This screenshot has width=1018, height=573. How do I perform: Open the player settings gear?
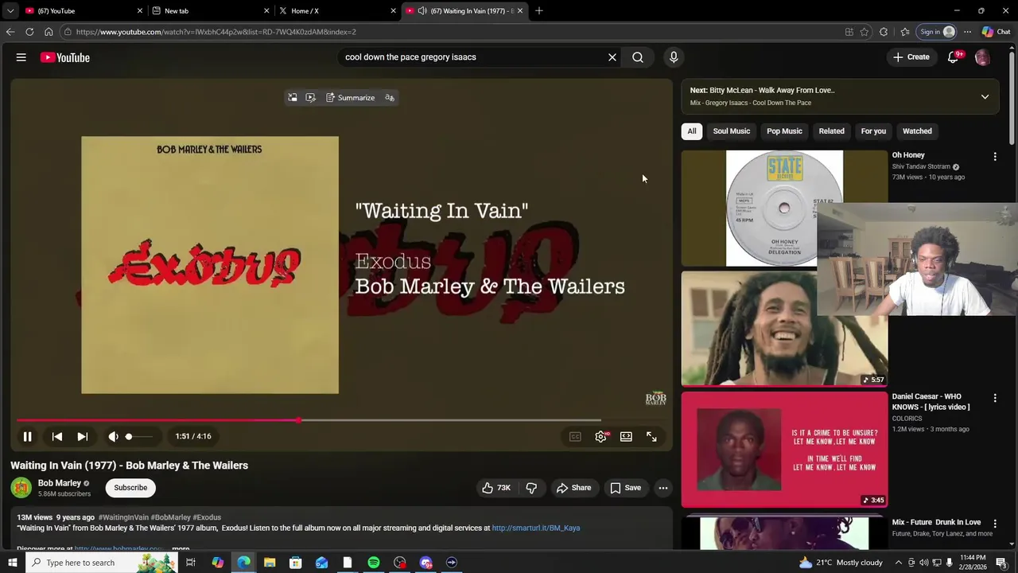coord(601,436)
